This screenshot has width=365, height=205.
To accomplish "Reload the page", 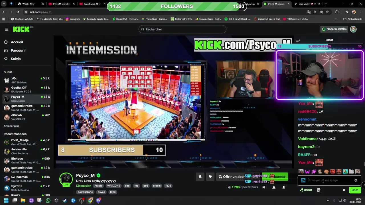I will [18, 12].
